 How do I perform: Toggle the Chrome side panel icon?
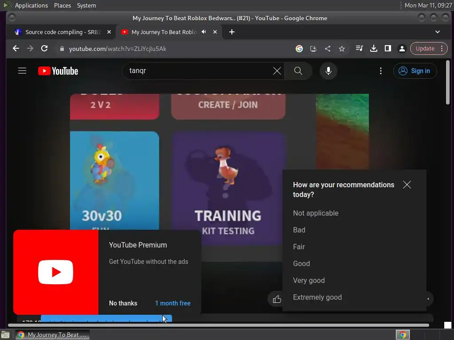[387, 49]
